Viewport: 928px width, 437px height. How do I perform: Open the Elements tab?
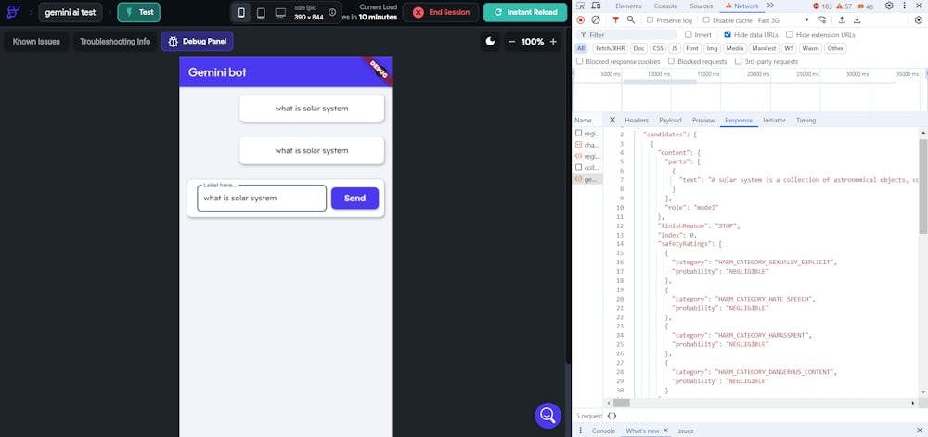coord(628,6)
